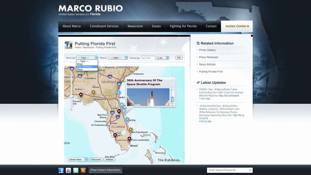The width and height of the screenshot is (311, 175).
Task: Click the popup scroll-down arrow
Action: (x=173, y=105)
